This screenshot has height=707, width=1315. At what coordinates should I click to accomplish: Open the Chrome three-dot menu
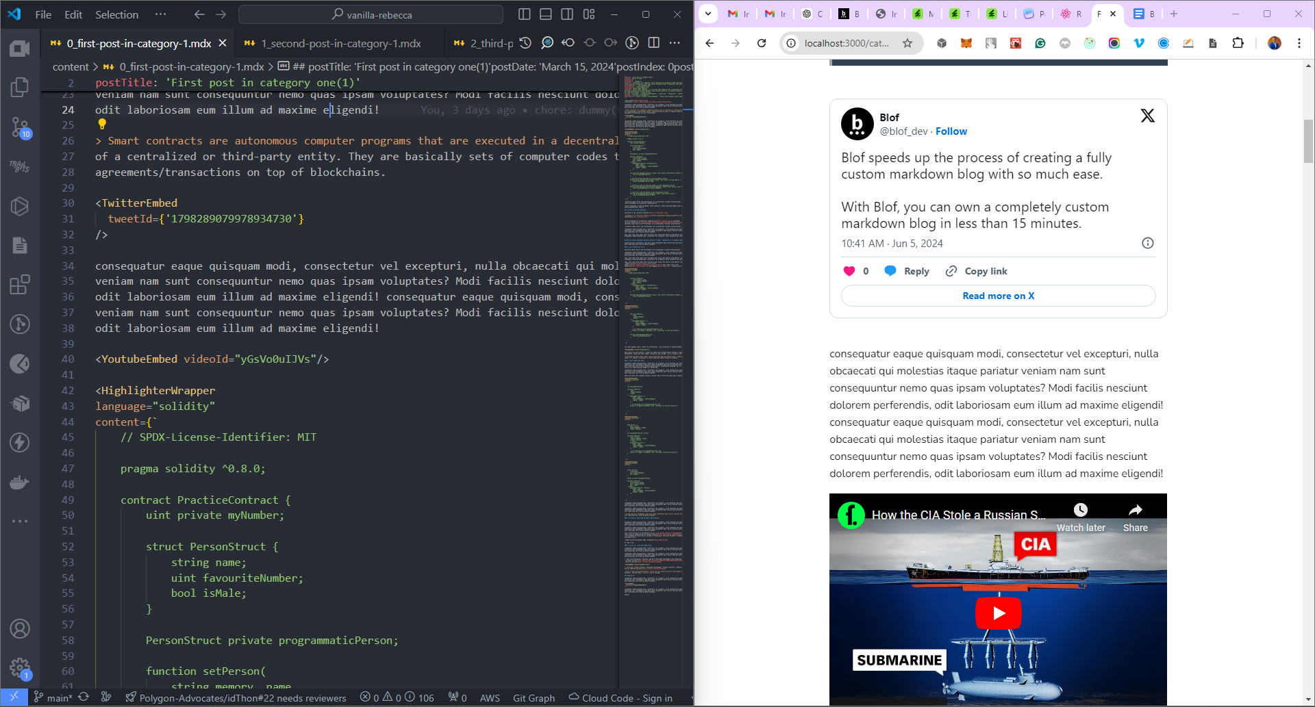(x=1299, y=43)
